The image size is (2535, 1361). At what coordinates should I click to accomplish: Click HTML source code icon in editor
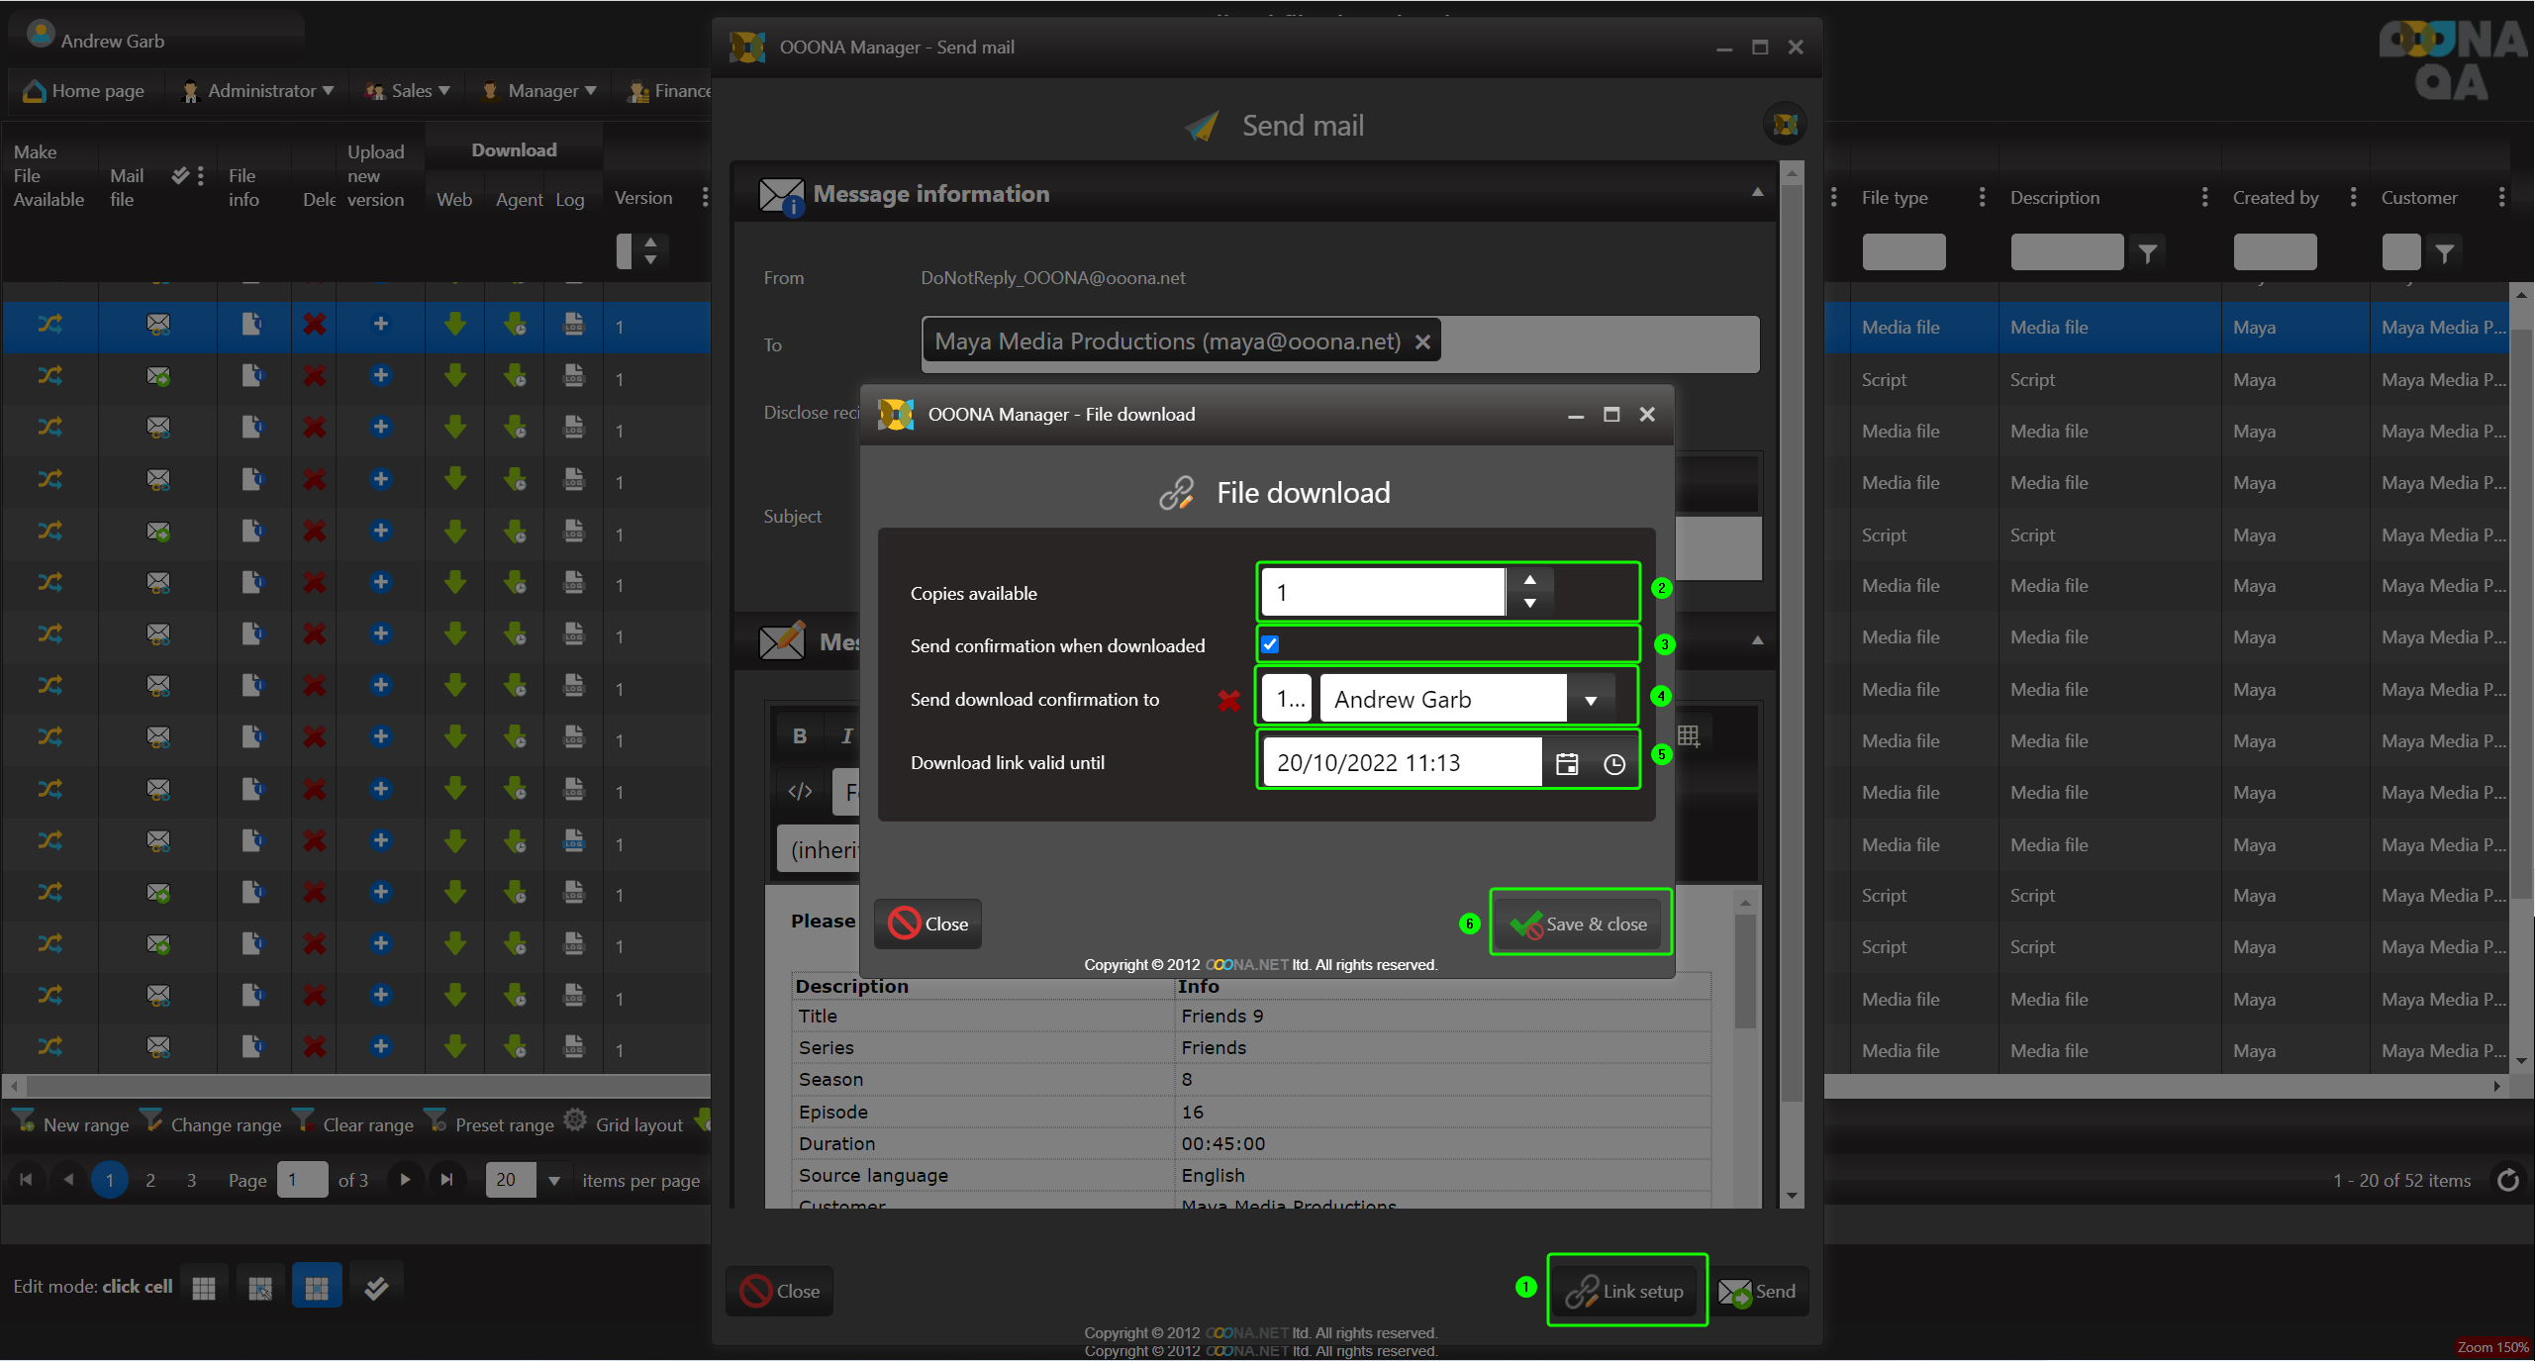click(x=800, y=791)
